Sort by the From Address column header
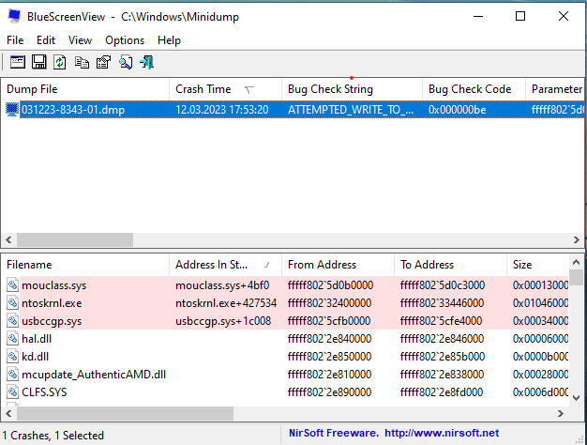Image resolution: width=587 pixels, height=445 pixels. 339,265
